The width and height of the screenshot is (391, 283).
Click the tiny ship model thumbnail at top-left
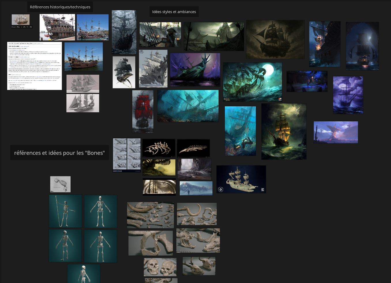pyautogui.click(x=21, y=20)
